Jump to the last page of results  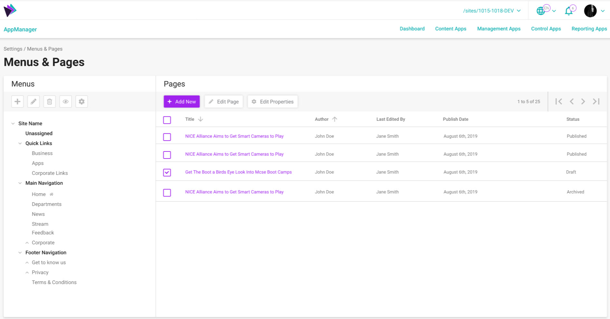coord(596,102)
